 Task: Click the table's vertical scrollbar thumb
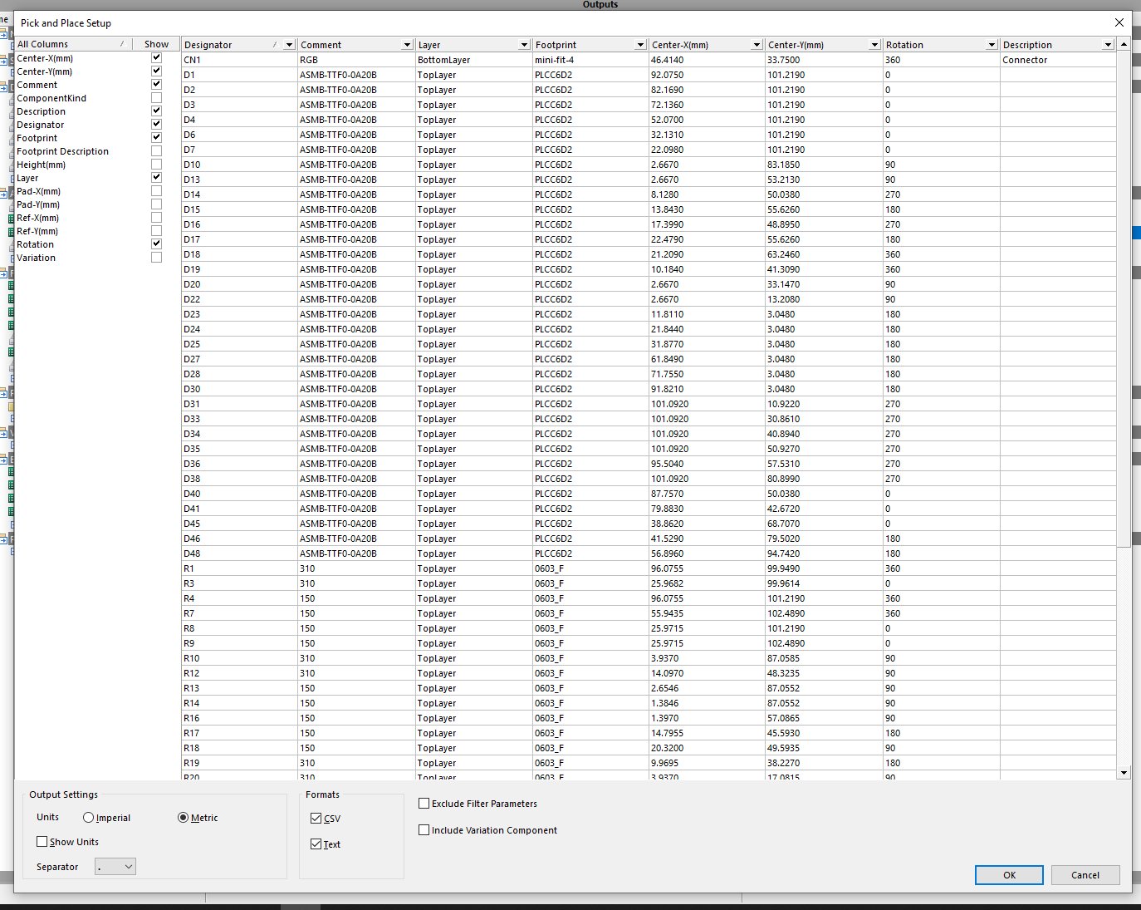pos(1124,298)
